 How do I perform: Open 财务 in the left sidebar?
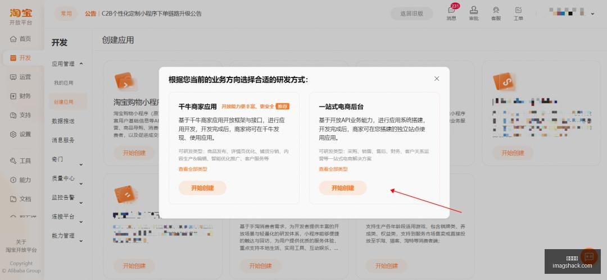click(21, 96)
